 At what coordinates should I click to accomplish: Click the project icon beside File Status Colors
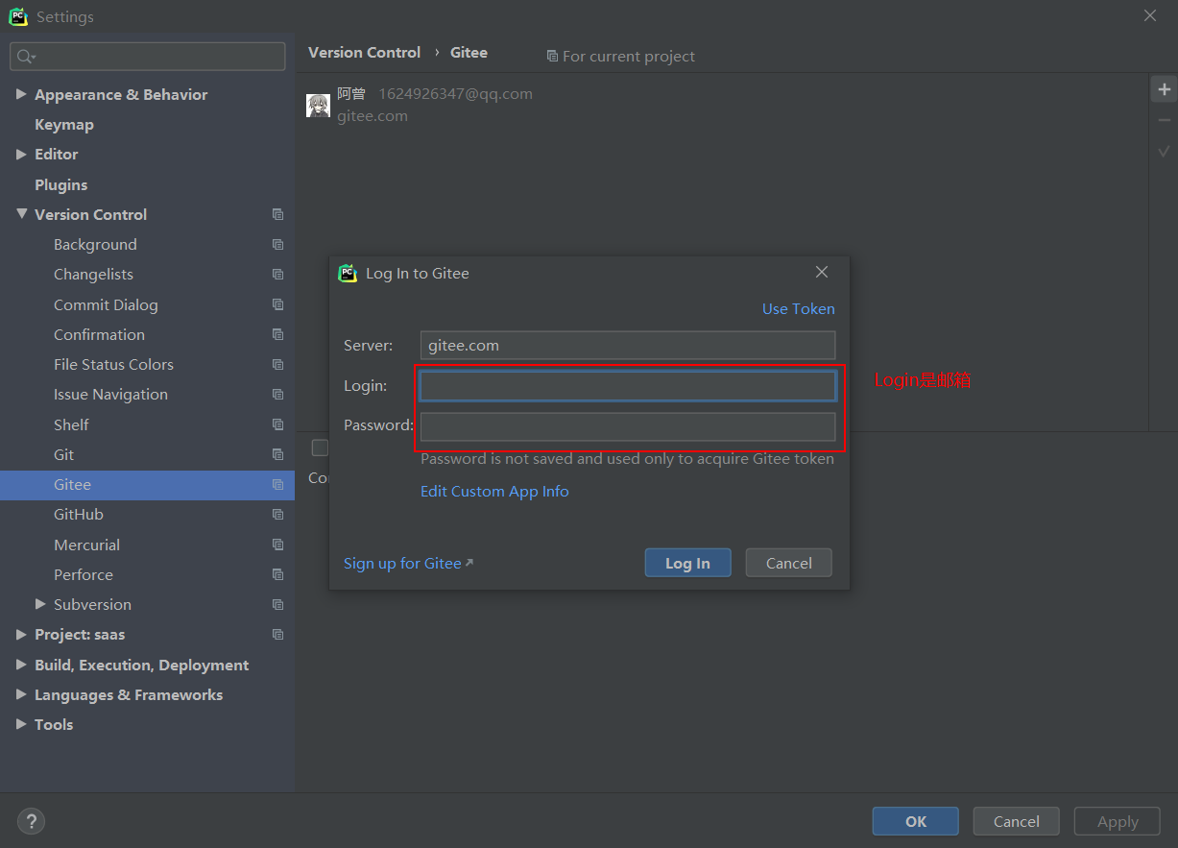click(277, 364)
